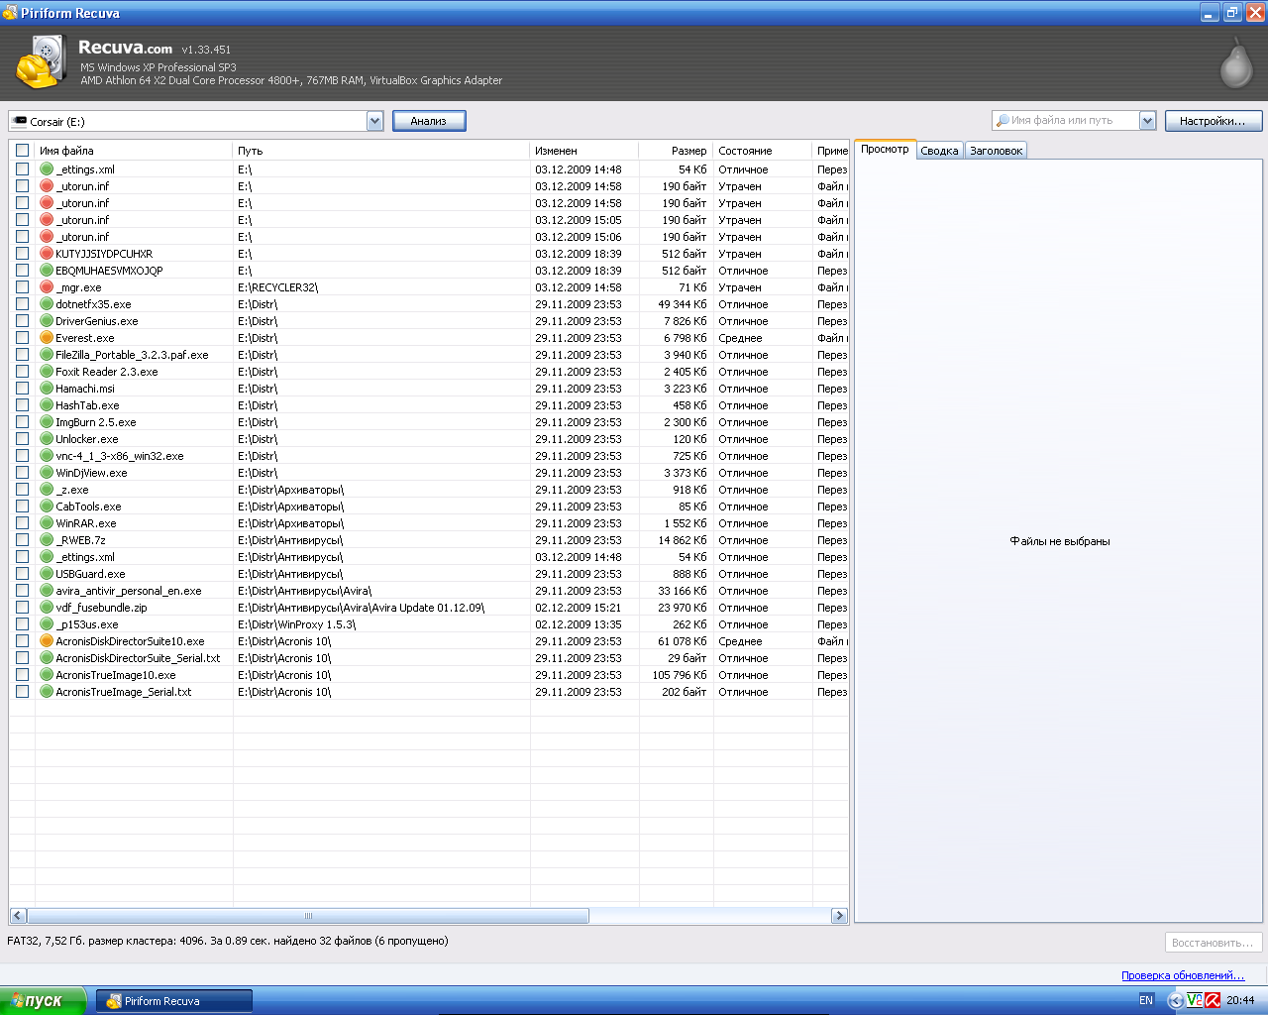Open the пуск Start menu
The width and height of the screenshot is (1268, 1015).
43,1001
